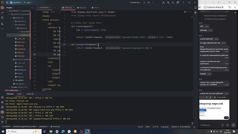Viewport: 238px width, 134px height.
Task: Toggle the Terminal tool window icon on the left strip
Action: (x=2, y=112)
